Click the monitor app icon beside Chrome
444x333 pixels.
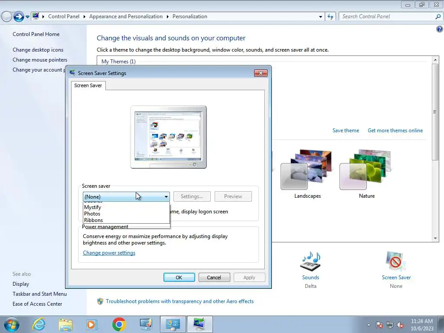[x=146, y=324]
